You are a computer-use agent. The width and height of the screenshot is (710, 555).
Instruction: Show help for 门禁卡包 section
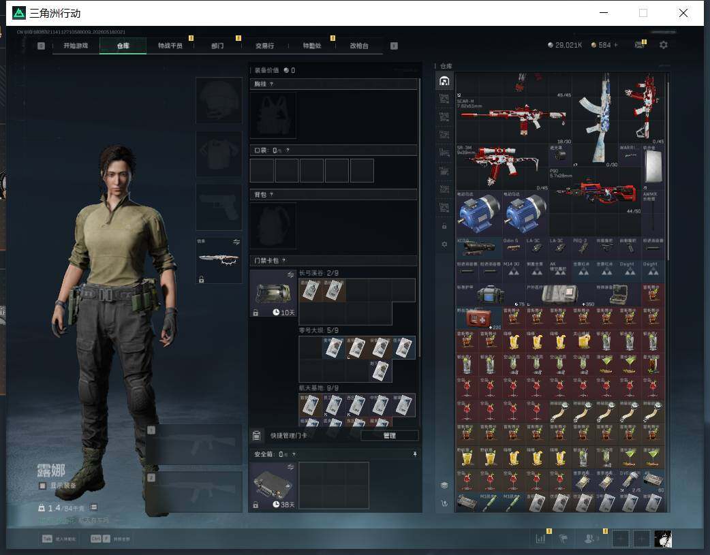(284, 260)
